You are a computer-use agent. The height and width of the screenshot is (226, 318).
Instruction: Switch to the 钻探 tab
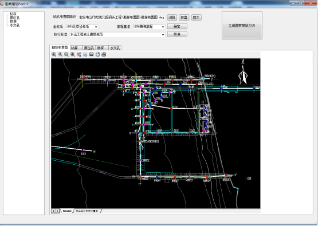pos(76,48)
